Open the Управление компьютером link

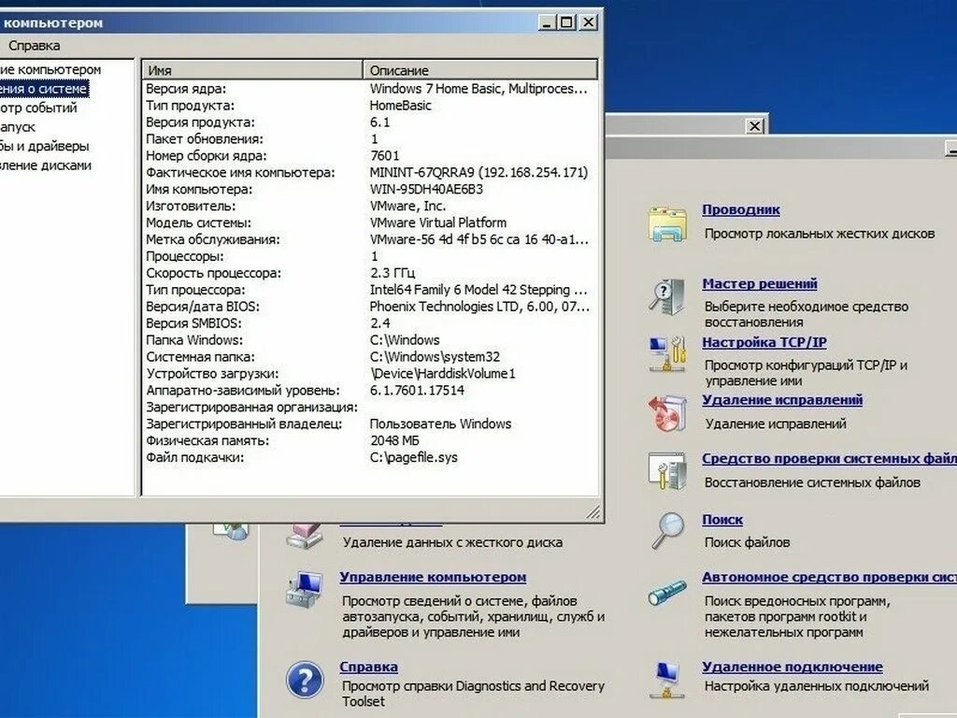coord(433,578)
